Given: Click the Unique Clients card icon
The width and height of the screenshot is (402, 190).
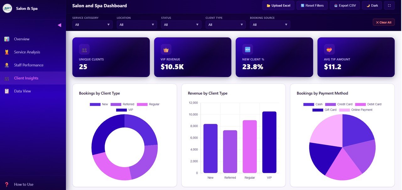Looking at the screenshot, I should [x=84, y=49].
